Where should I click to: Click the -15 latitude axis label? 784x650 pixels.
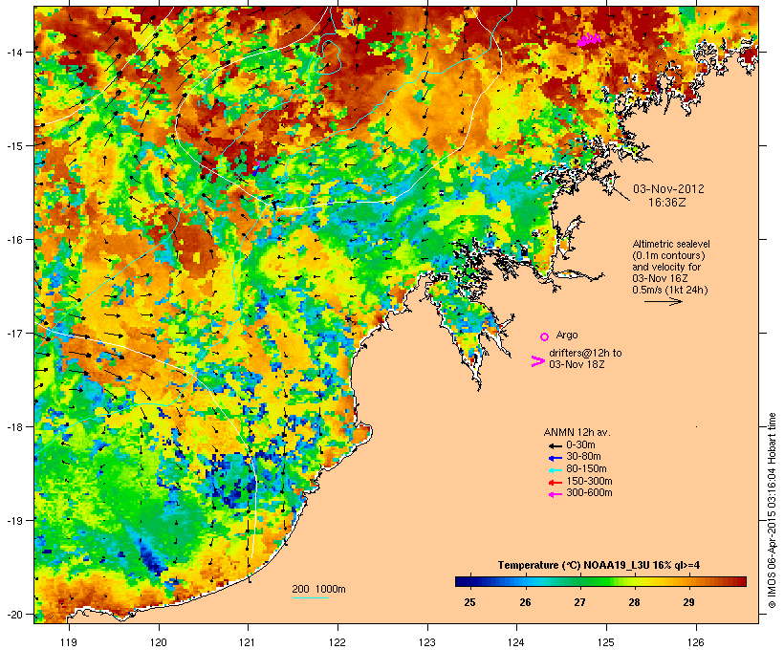14,146
